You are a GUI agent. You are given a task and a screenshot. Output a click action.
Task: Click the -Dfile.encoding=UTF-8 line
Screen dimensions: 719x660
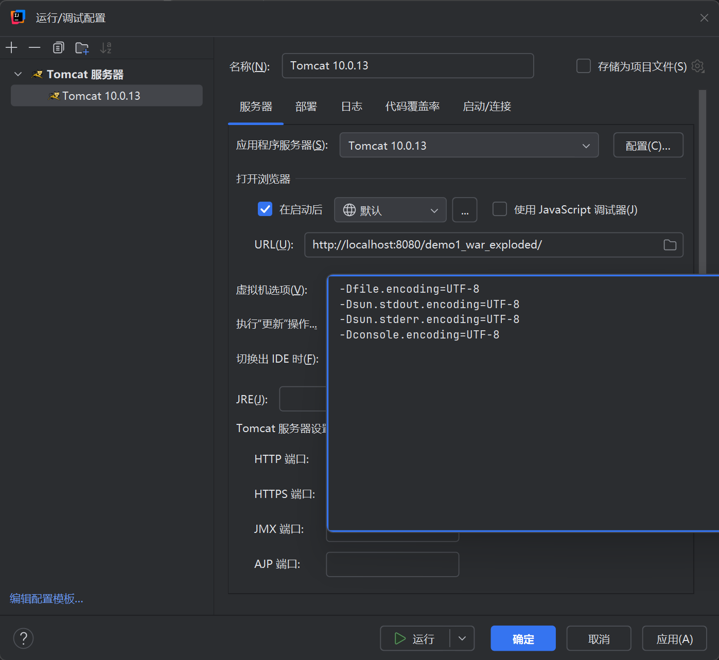pyautogui.click(x=409, y=289)
